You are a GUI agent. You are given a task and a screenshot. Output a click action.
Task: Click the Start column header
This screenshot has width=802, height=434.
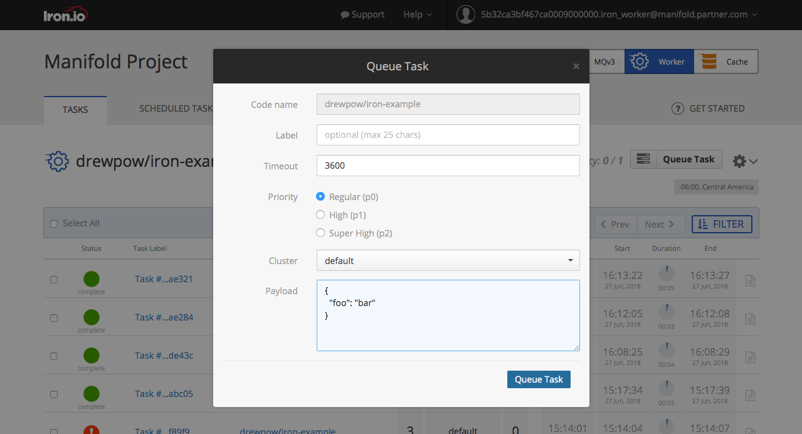coord(622,248)
